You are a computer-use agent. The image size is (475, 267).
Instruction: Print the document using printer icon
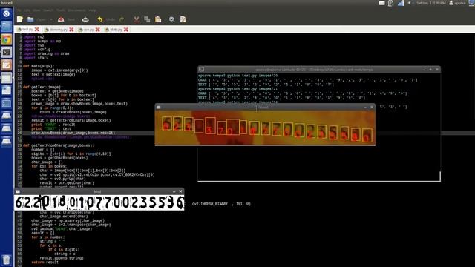click(x=85, y=19)
